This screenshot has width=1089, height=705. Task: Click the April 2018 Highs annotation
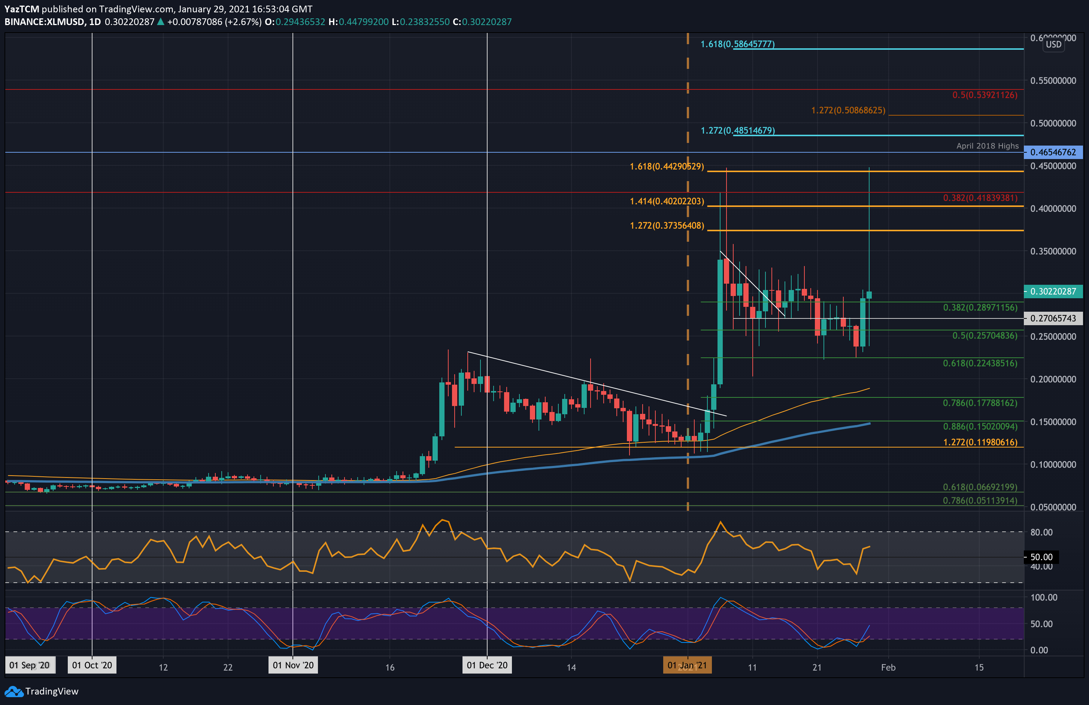click(x=988, y=146)
